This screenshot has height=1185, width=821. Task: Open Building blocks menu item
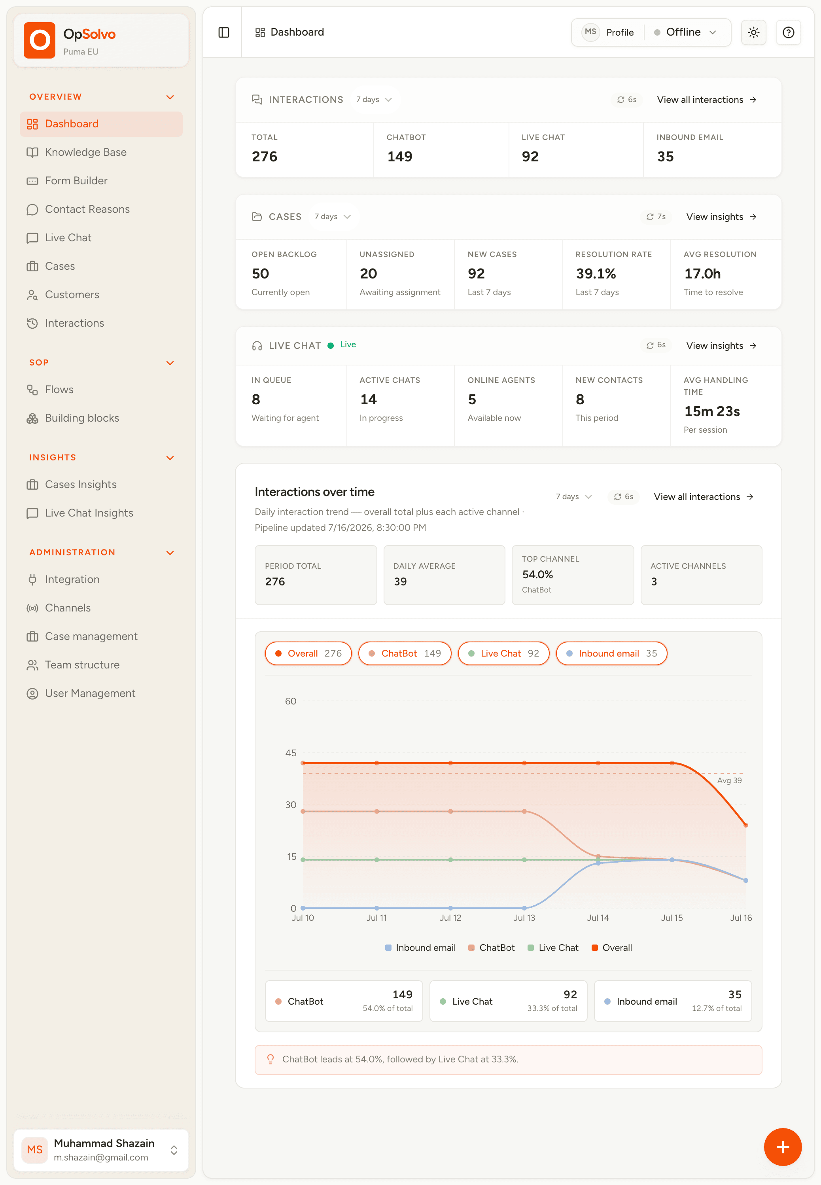pos(101,418)
